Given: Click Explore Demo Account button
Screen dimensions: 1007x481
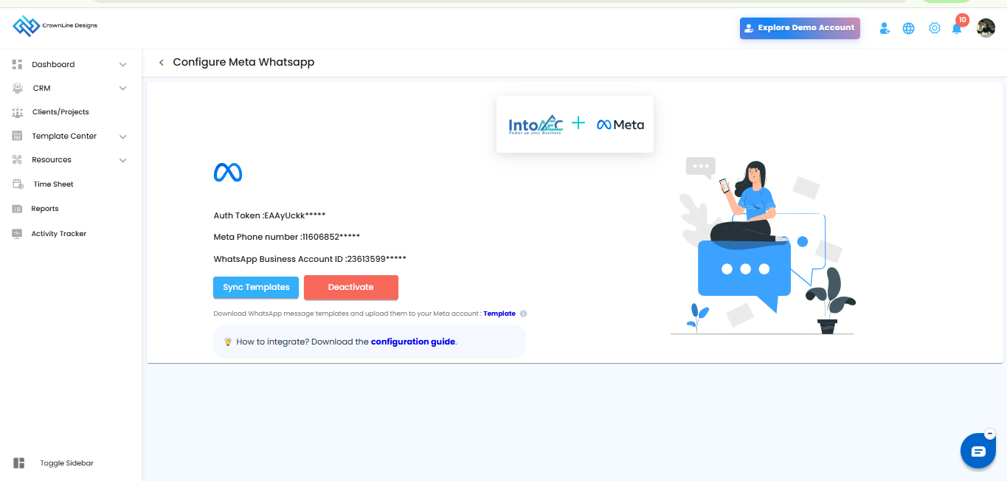Looking at the screenshot, I should coord(800,28).
